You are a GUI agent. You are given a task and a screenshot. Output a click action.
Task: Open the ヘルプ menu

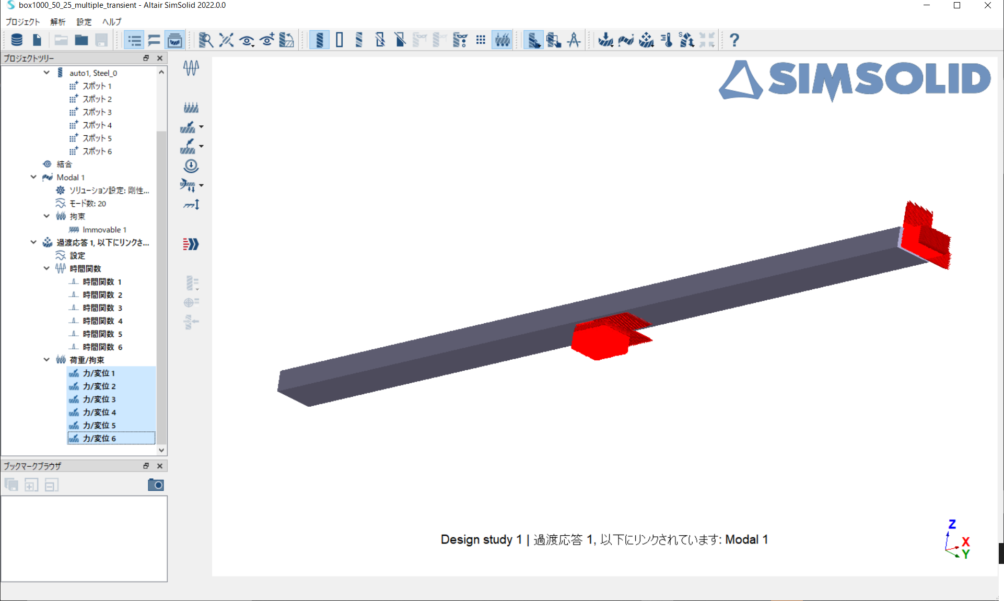112,22
